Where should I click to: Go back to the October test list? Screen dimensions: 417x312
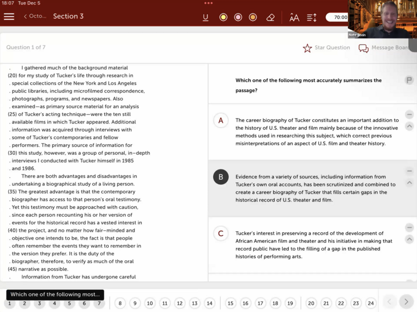(34, 17)
